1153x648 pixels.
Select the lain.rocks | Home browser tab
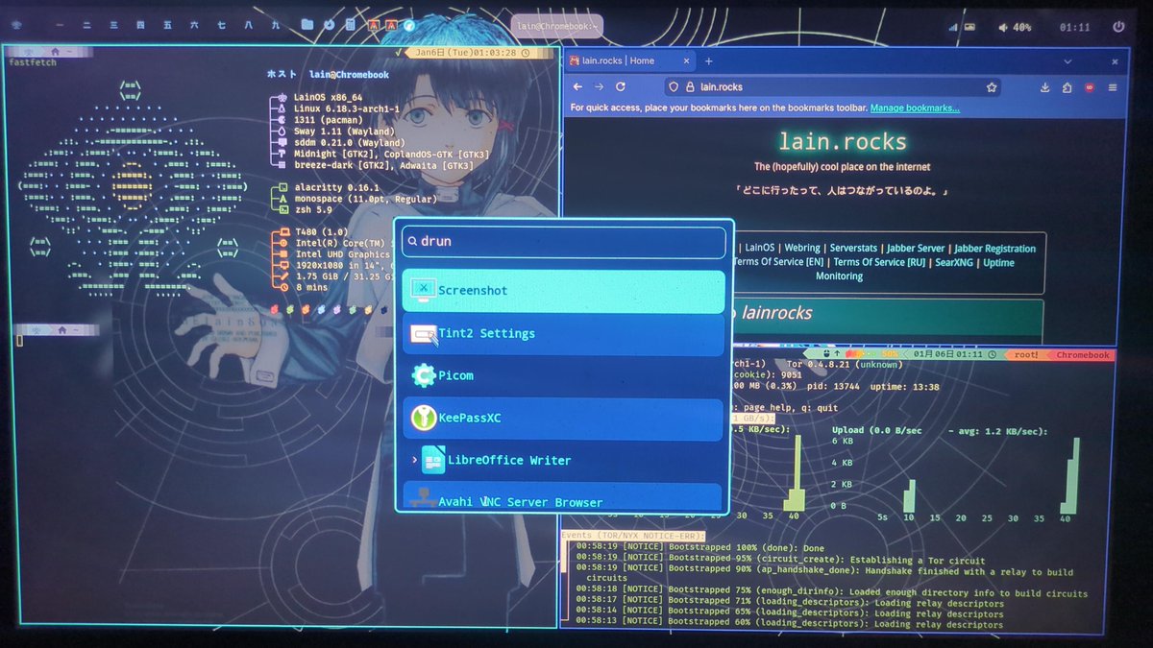pyautogui.click(x=628, y=60)
